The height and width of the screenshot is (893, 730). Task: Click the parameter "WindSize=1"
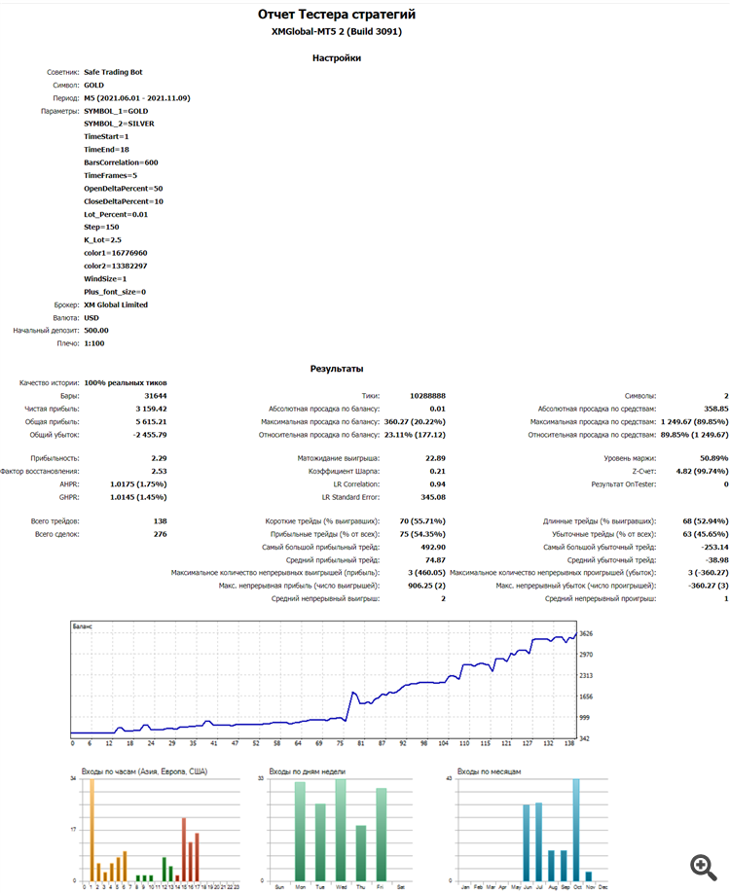click(105, 279)
